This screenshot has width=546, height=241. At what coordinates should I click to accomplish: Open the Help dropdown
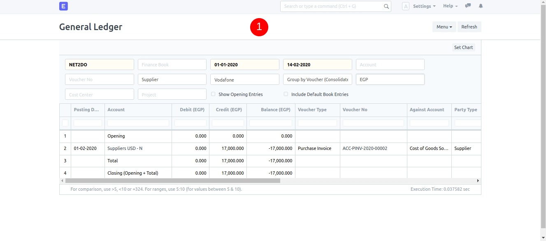pos(451,6)
